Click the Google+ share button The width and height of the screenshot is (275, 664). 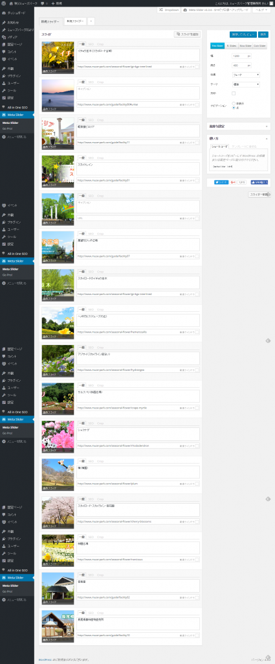(233, 182)
